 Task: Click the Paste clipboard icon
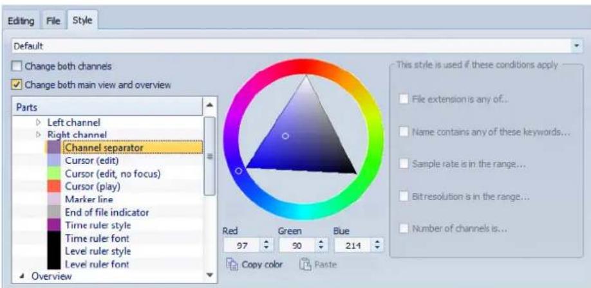click(x=305, y=265)
